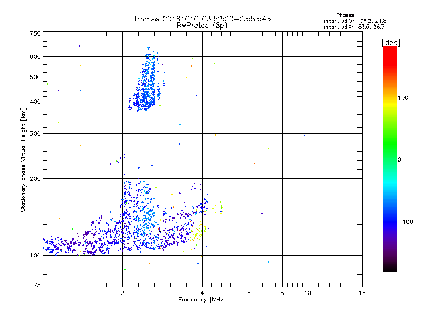
Task: Click the 'RwPretec (8p)' subtitle
Action: (202, 26)
